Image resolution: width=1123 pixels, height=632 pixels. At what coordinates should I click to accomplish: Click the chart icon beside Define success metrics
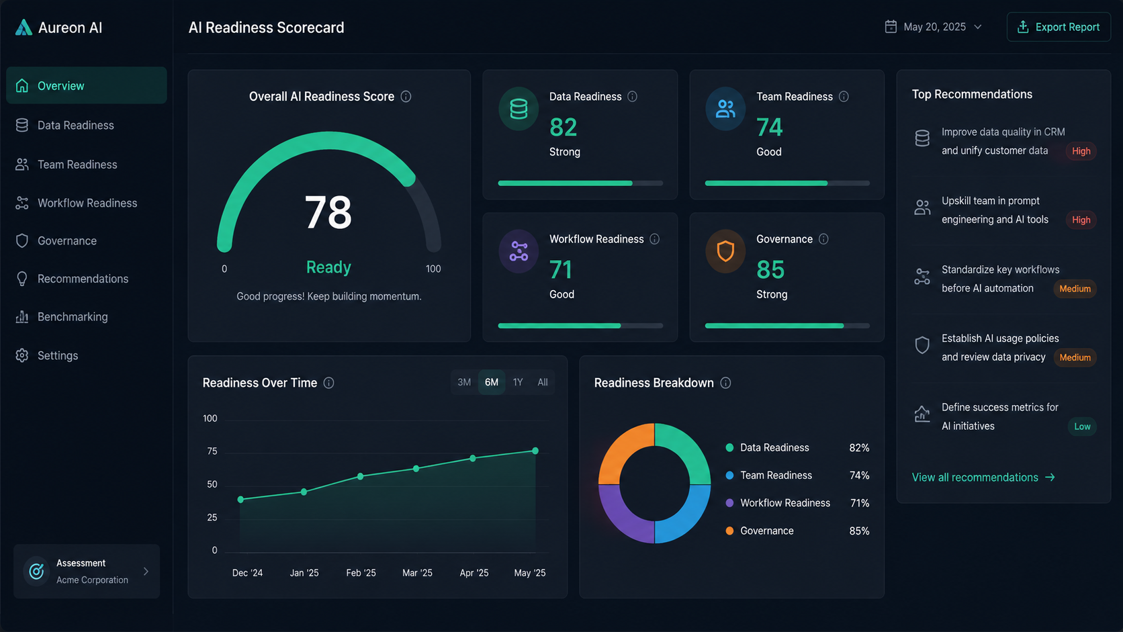coord(922,414)
